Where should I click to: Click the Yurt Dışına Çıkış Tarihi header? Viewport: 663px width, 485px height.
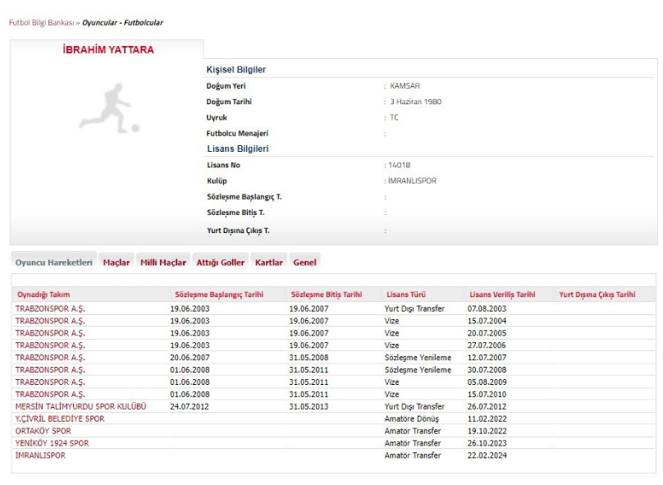[x=597, y=295]
